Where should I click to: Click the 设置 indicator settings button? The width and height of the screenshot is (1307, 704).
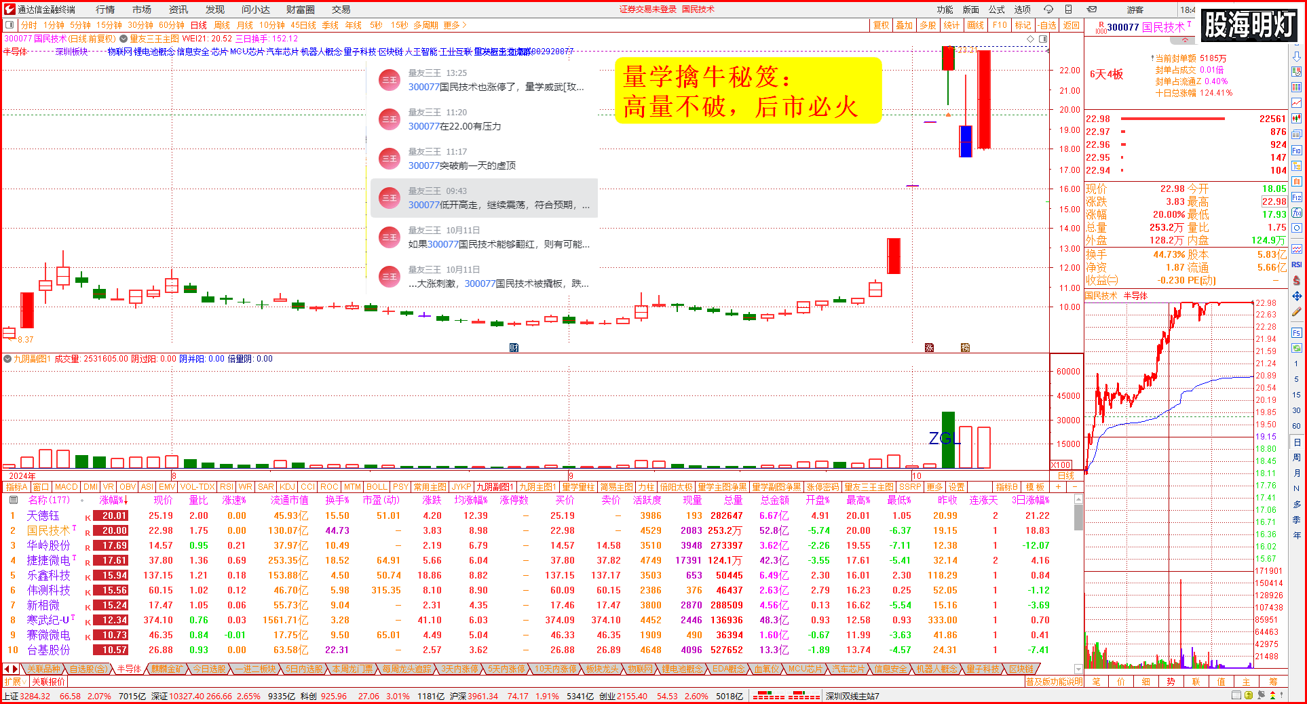click(x=957, y=487)
